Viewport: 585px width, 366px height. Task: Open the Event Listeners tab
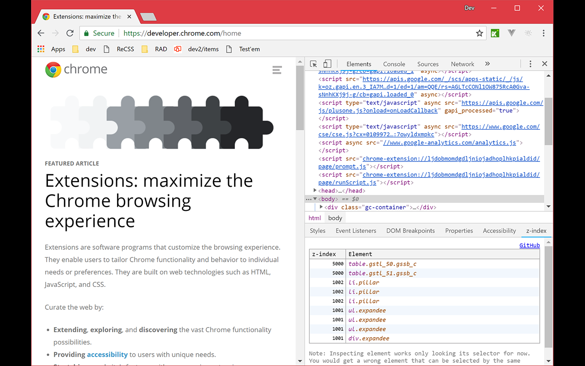coord(356,231)
